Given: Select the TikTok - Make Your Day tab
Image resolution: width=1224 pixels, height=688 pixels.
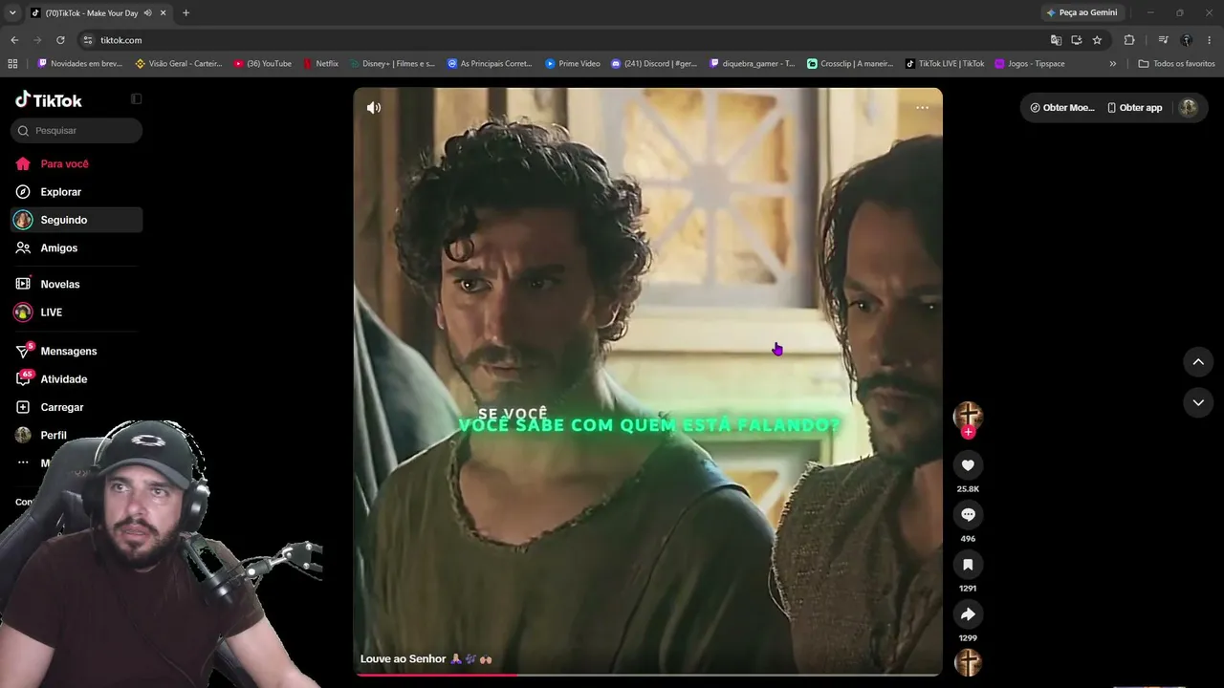Looking at the screenshot, I should pyautogui.click(x=98, y=13).
